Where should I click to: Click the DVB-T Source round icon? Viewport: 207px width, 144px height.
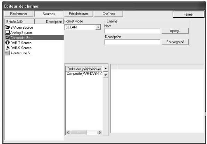click(7, 43)
